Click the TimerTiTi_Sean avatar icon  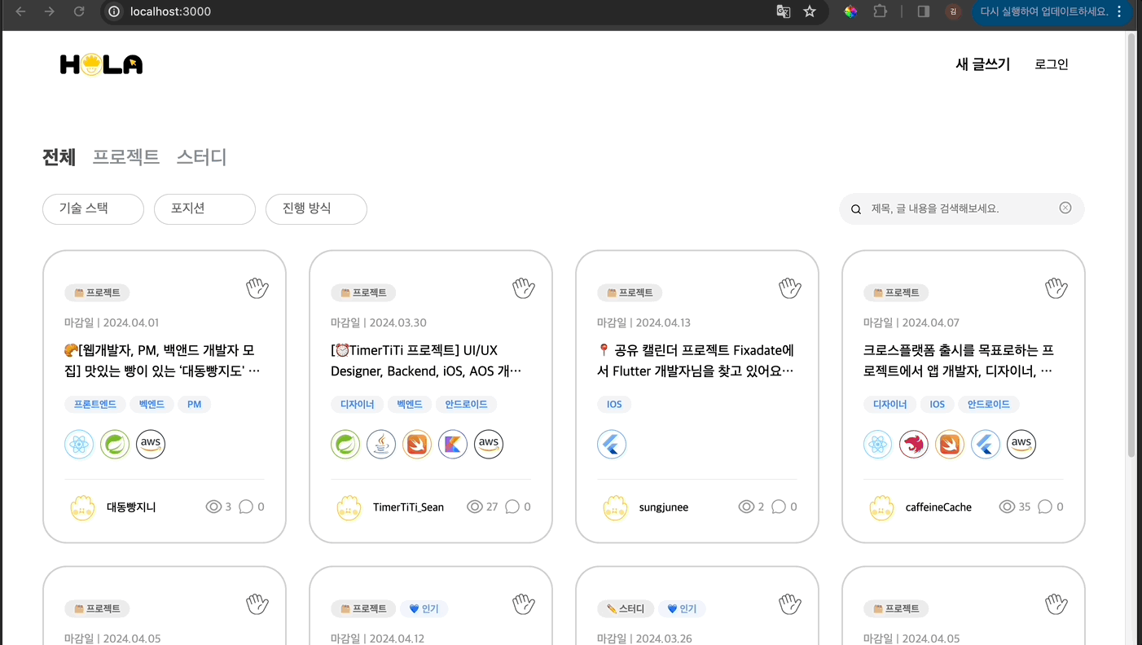tap(349, 507)
